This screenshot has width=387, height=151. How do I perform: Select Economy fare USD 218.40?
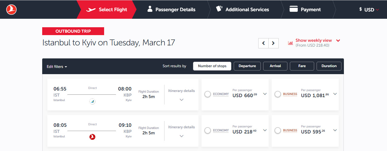coord(208,130)
